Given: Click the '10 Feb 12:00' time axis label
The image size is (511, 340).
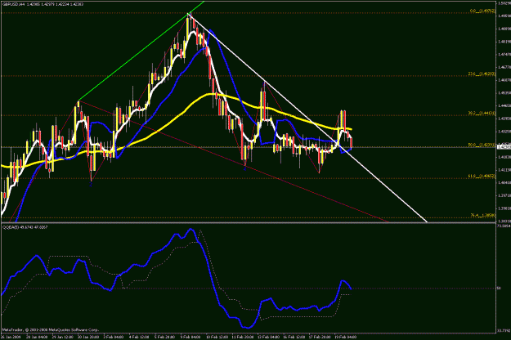Looking at the screenshot, I should [217, 337].
